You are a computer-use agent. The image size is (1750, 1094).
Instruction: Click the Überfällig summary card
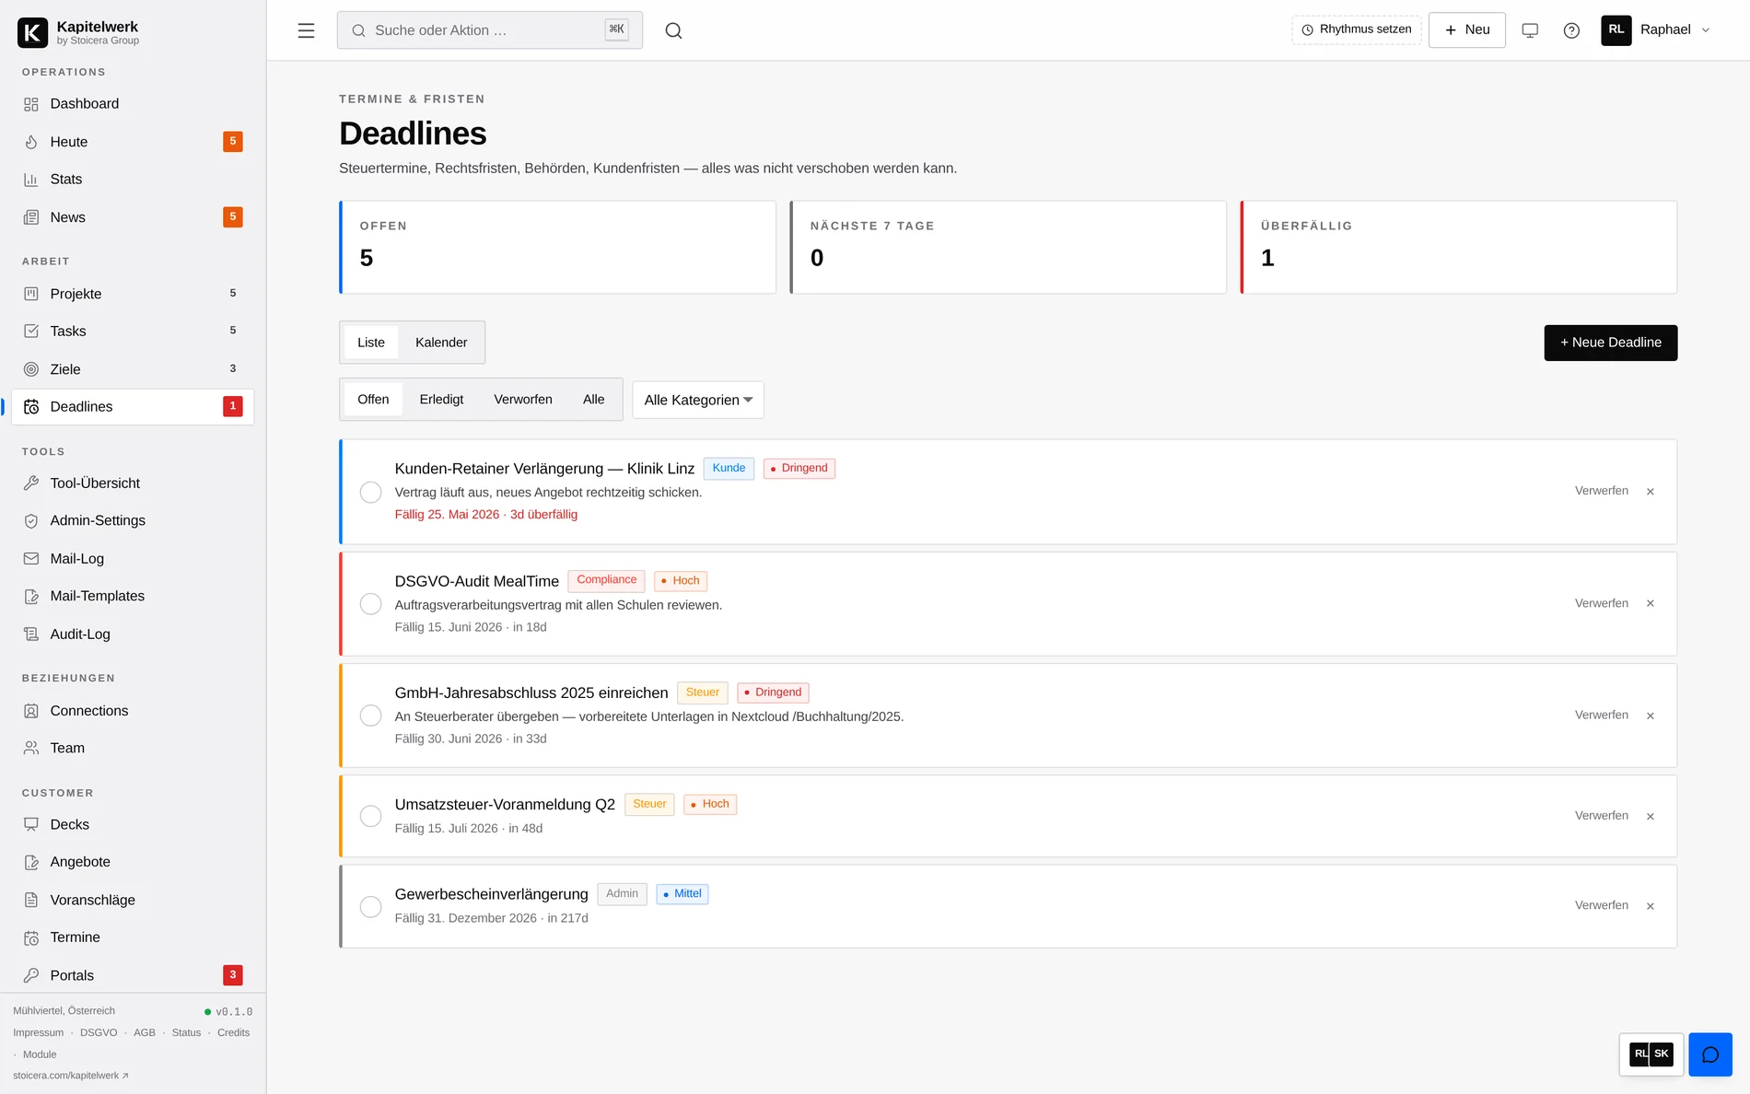pyautogui.click(x=1458, y=247)
